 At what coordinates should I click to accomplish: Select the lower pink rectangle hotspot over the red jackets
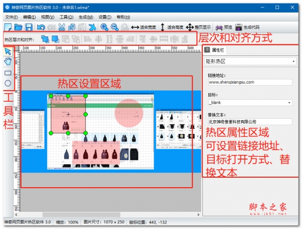(x=96, y=152)
